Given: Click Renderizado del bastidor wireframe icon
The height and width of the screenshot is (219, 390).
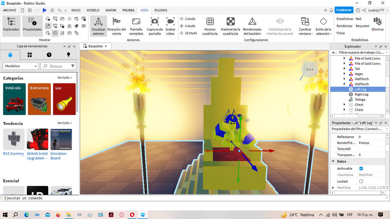Looking at the screenshot, I should tap(252, 22).
